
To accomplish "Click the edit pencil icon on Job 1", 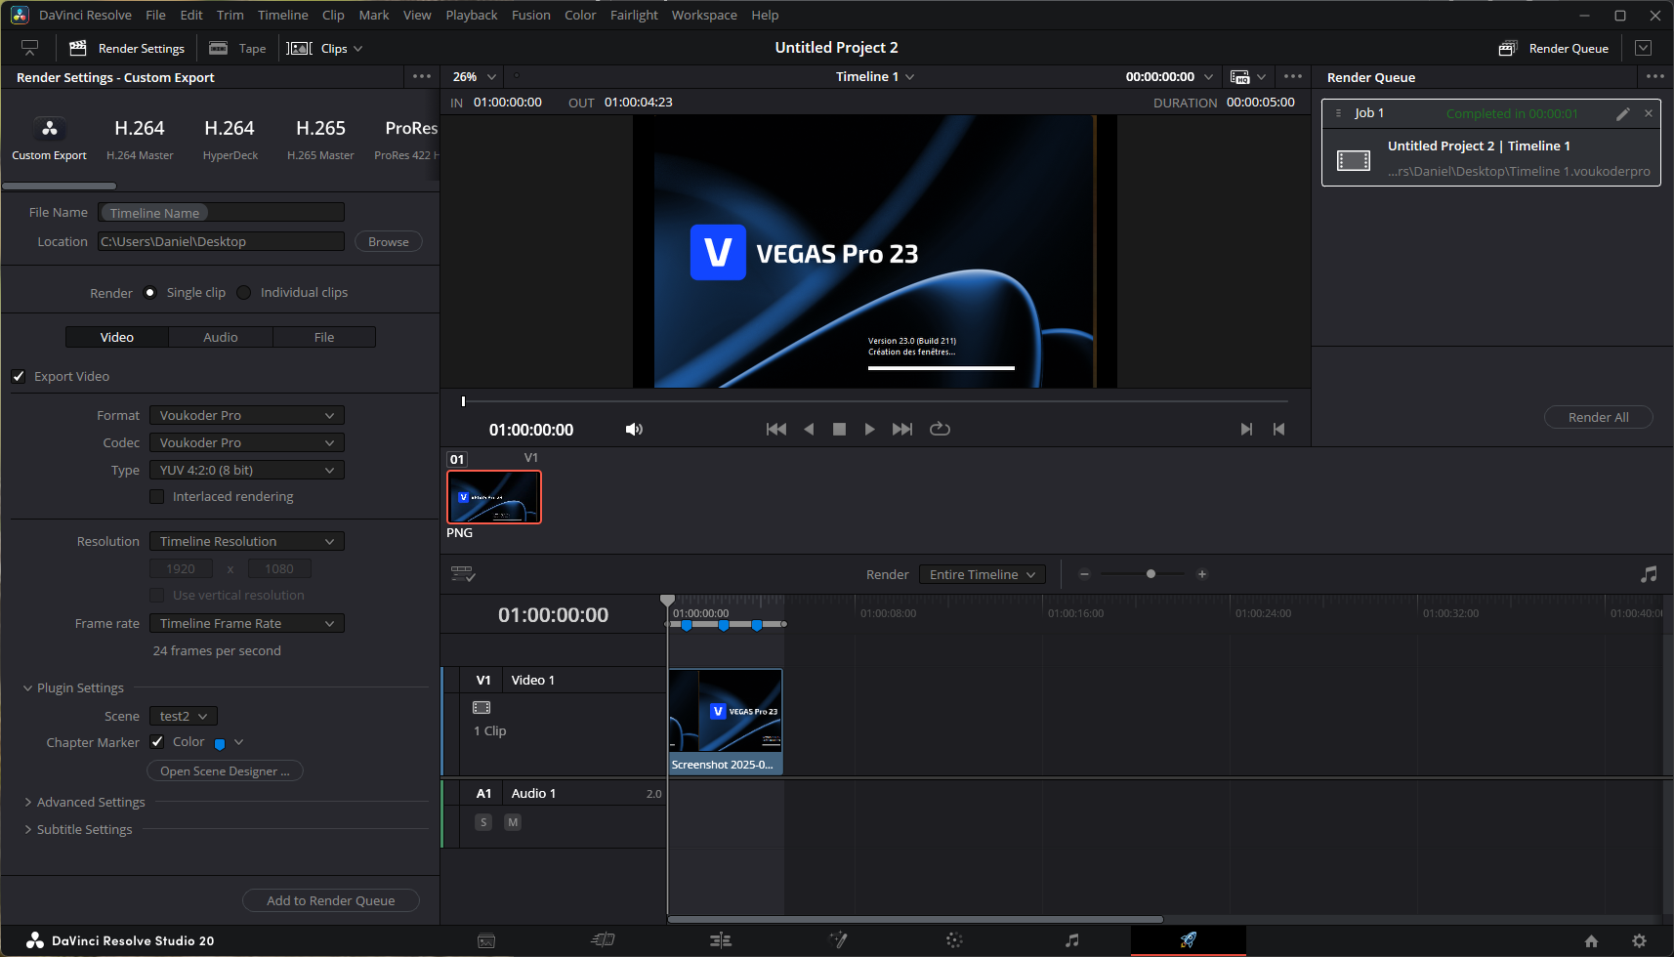I will pyautogui.click(x=1622, y=114).
